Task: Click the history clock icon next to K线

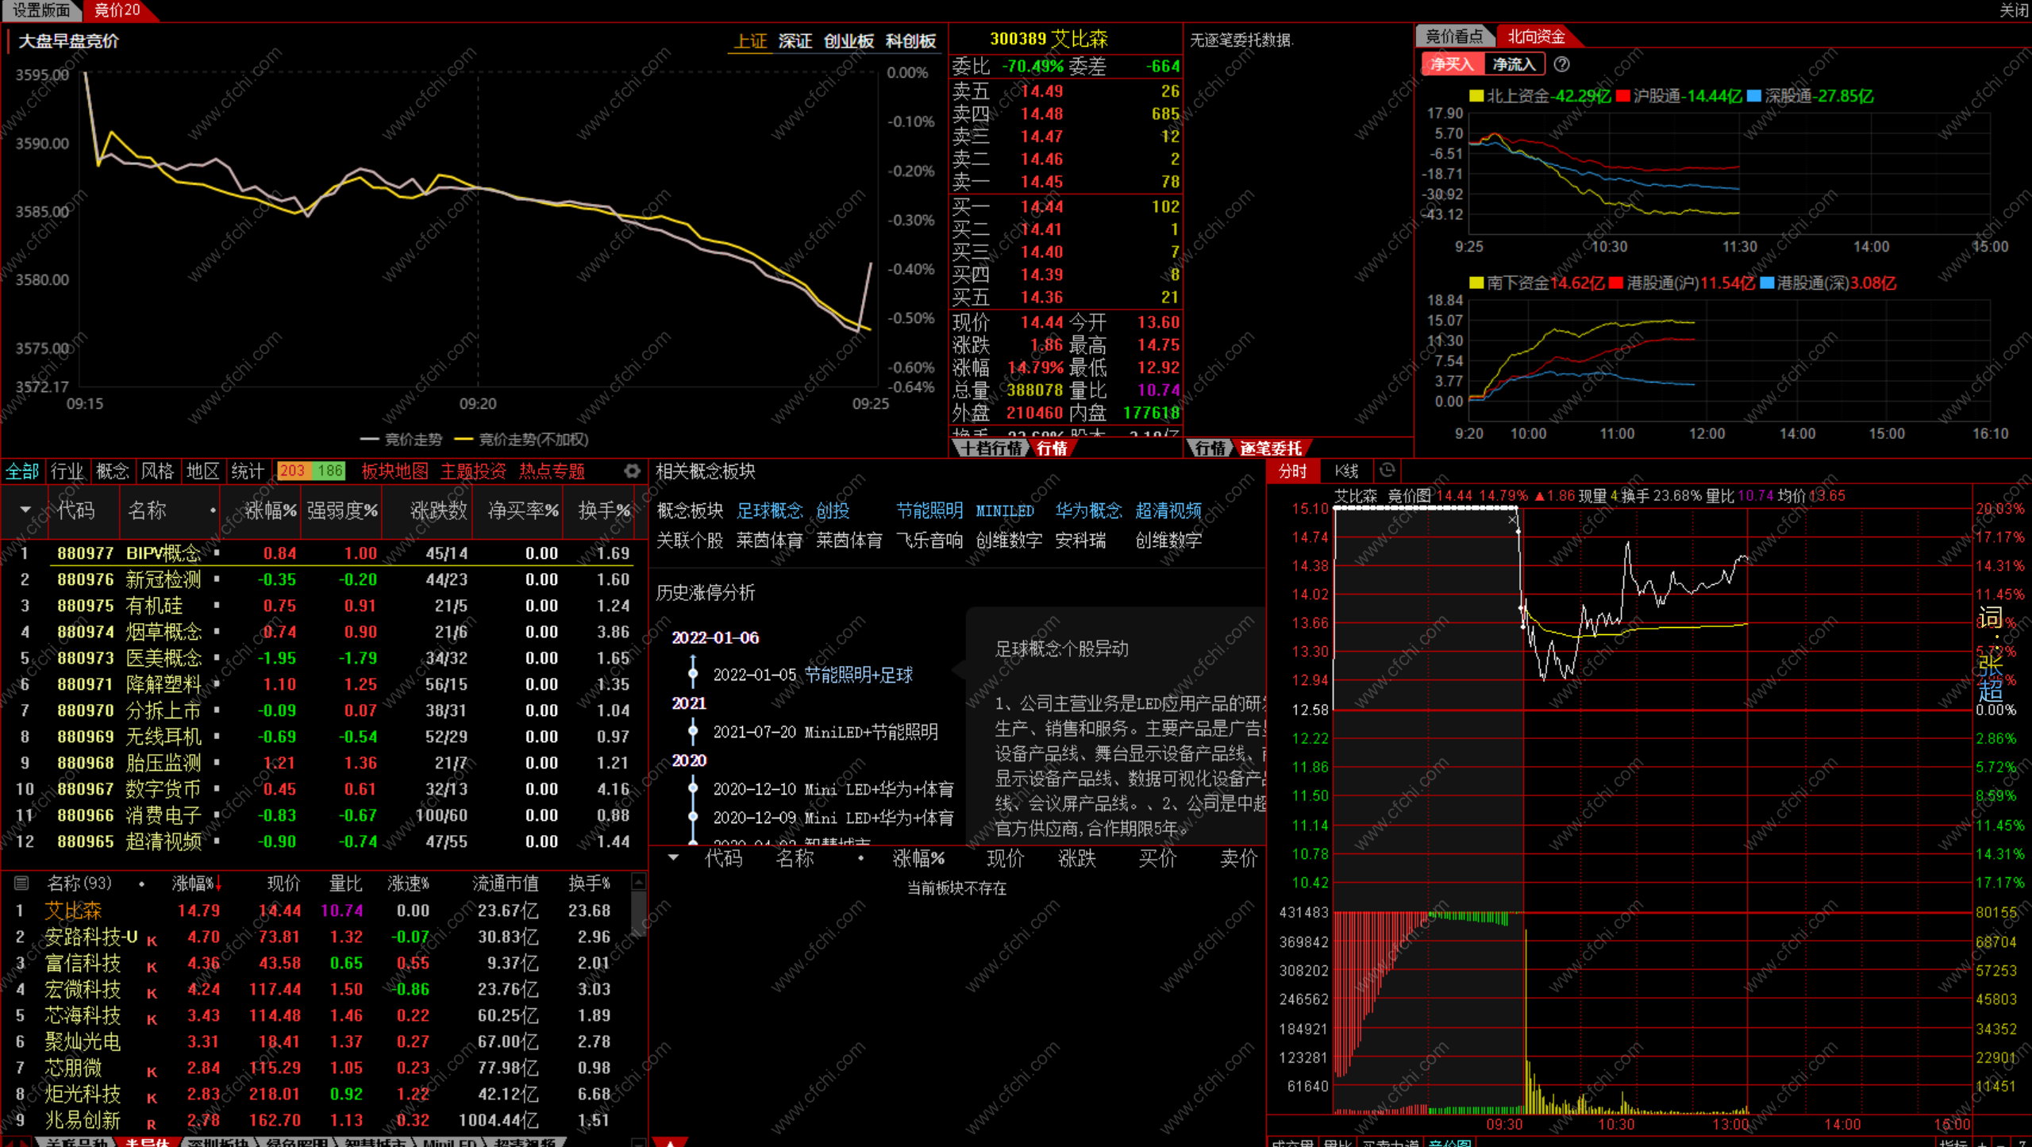Action: tap(1387, 470)
